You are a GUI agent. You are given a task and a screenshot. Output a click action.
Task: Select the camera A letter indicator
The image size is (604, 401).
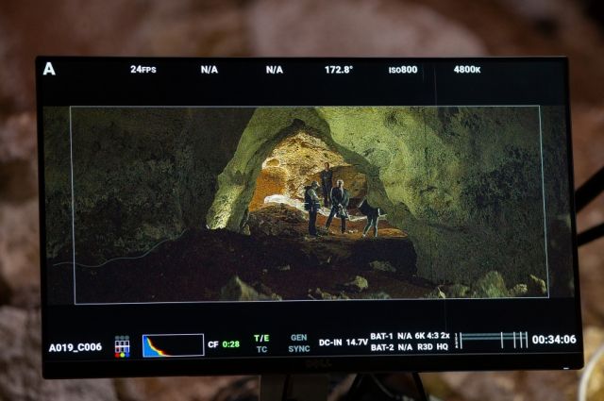pyautogui.click(x=49, y=69)
